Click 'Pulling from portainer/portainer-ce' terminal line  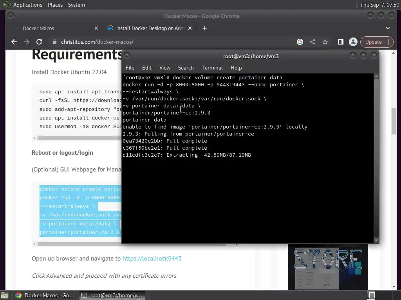click(x=188, y=134)
